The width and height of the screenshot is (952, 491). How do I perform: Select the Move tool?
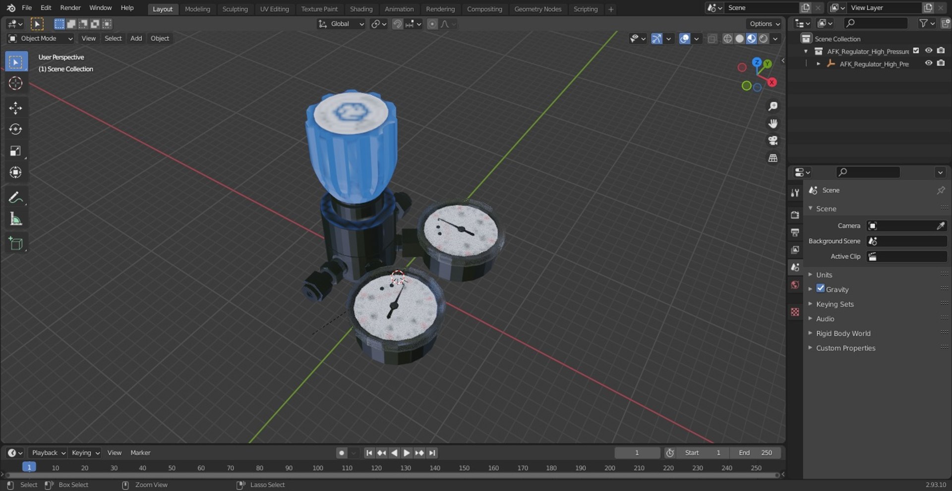[16, 108]
